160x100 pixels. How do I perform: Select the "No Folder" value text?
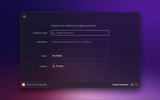(x=57, y=56)
